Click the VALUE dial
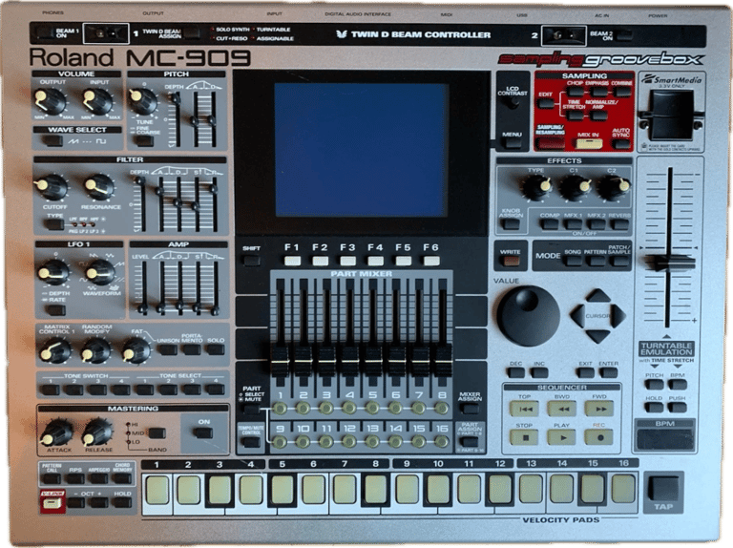733x548 pixels. (528, 316)
